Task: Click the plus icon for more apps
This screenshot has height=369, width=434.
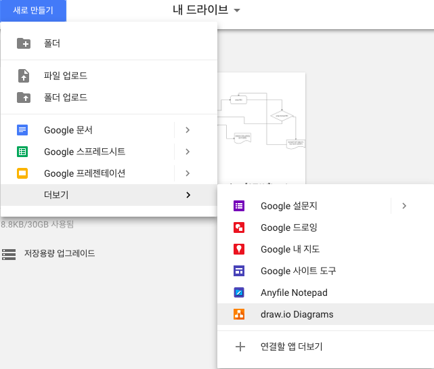Action: click(x=240, y=347)
